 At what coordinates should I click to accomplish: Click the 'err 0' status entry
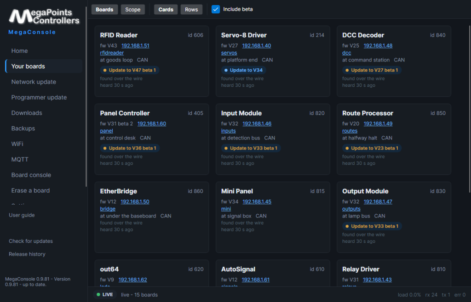click(x=460, y=295)
